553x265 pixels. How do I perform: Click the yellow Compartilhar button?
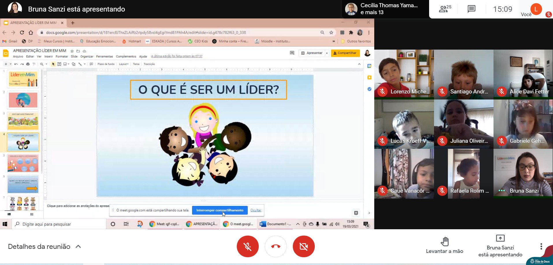[345, 53]
